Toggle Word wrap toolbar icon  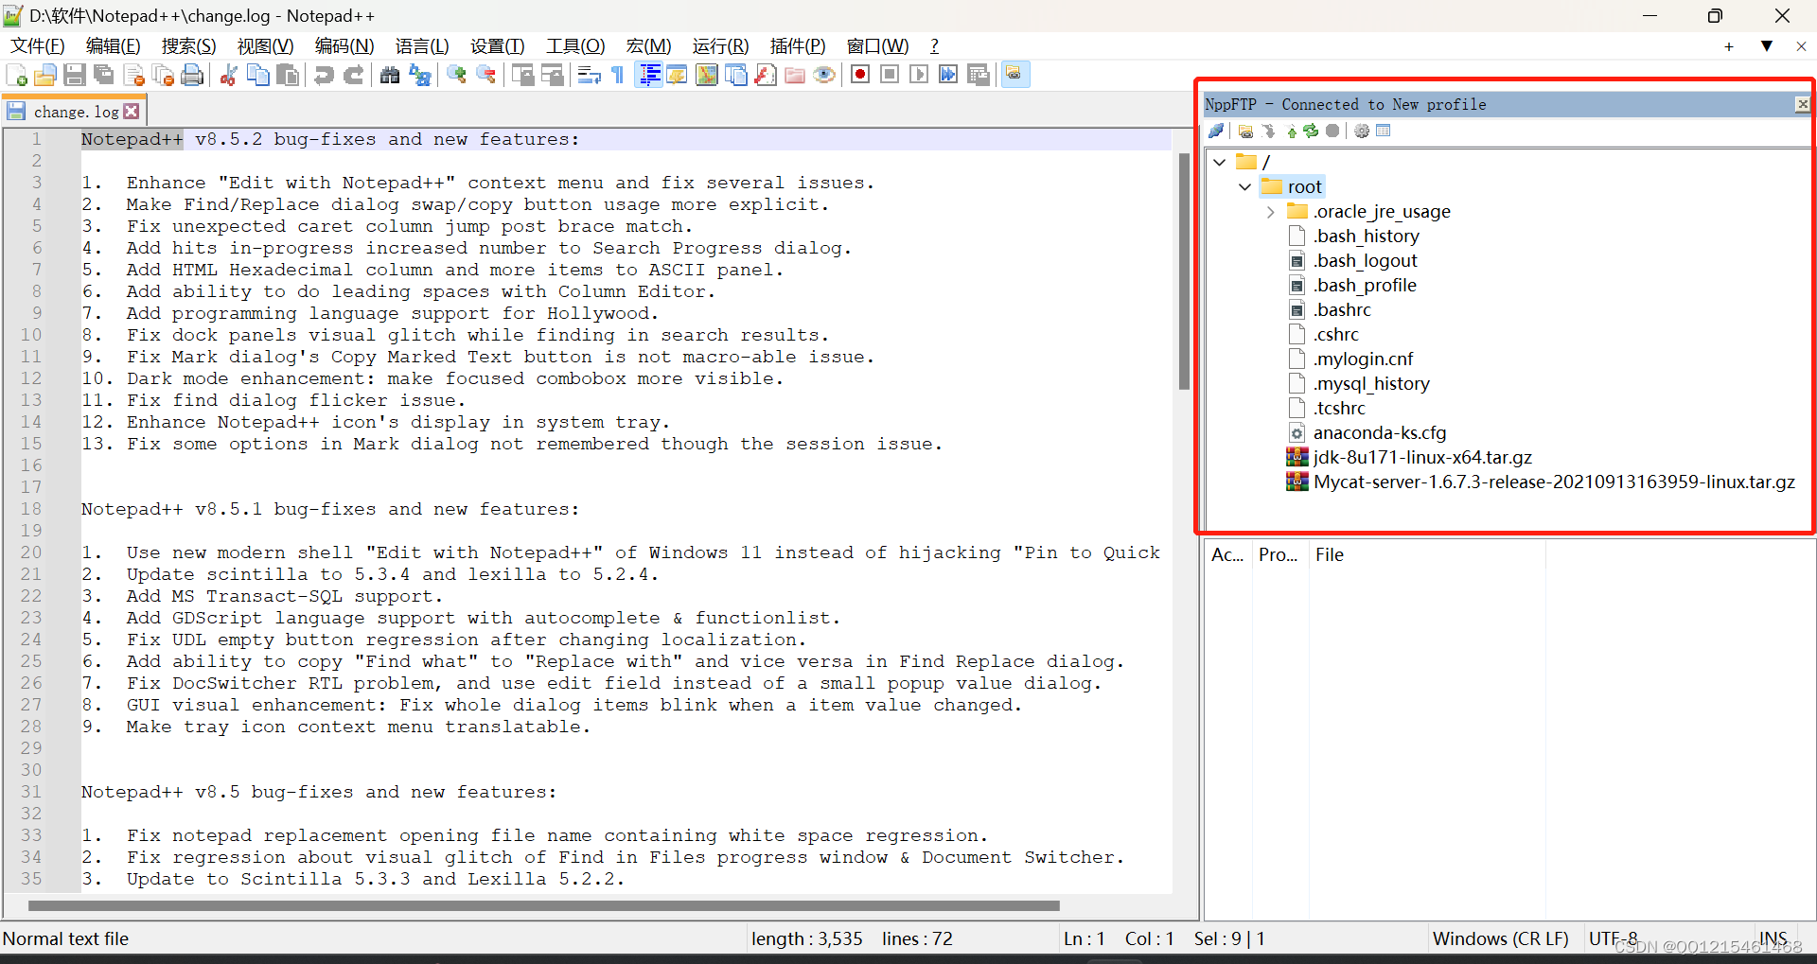[x=589, y=75]
